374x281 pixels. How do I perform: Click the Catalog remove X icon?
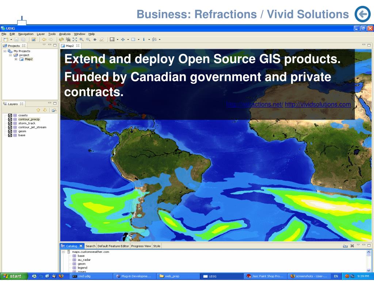352,246
